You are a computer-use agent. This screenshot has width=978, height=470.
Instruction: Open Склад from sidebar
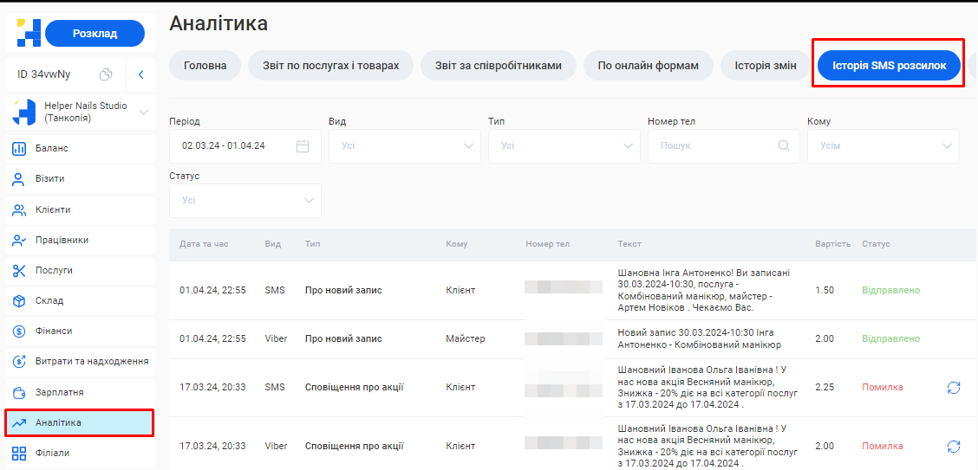pyautogui.click(x=49, y=300)
